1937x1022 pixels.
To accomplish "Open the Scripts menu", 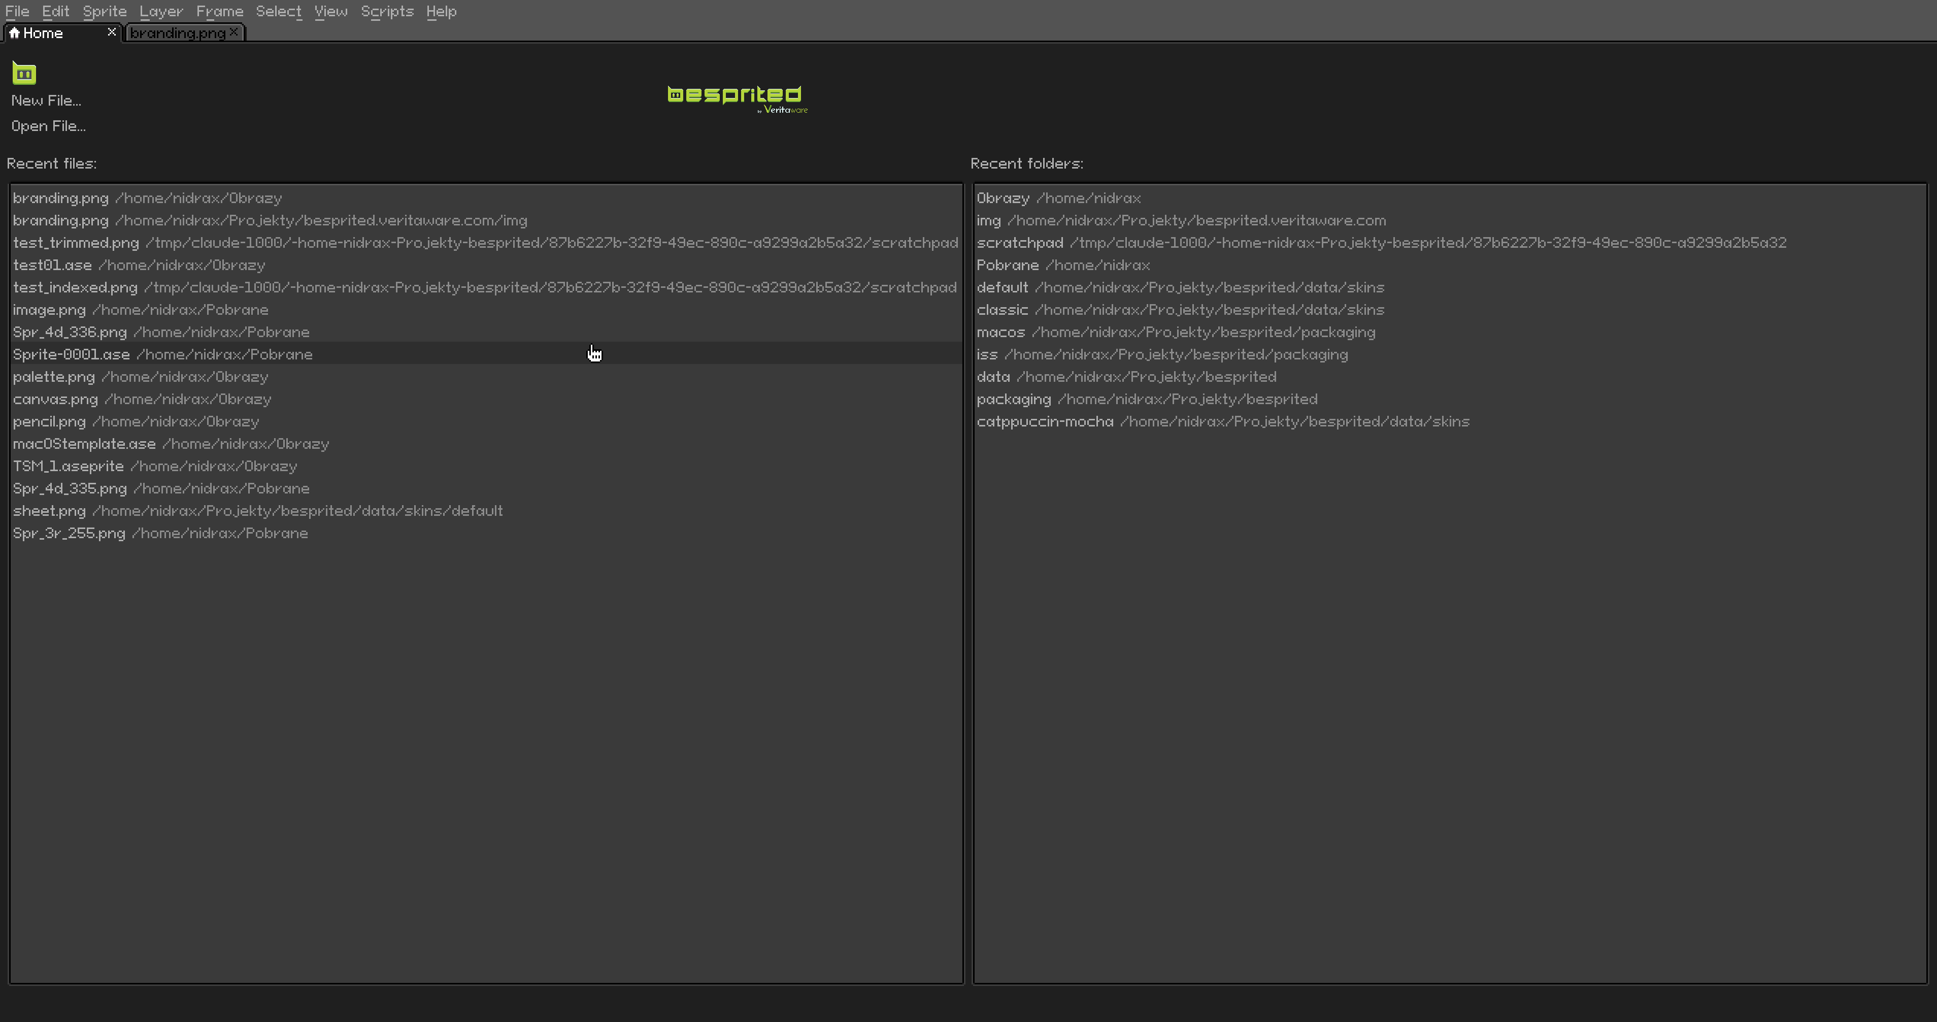I will (x=387, y=11).
